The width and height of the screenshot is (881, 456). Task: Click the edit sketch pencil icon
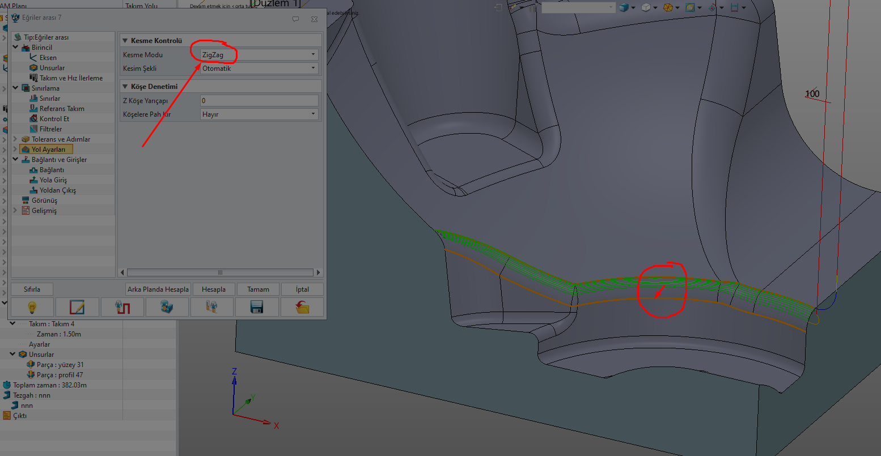77,307
